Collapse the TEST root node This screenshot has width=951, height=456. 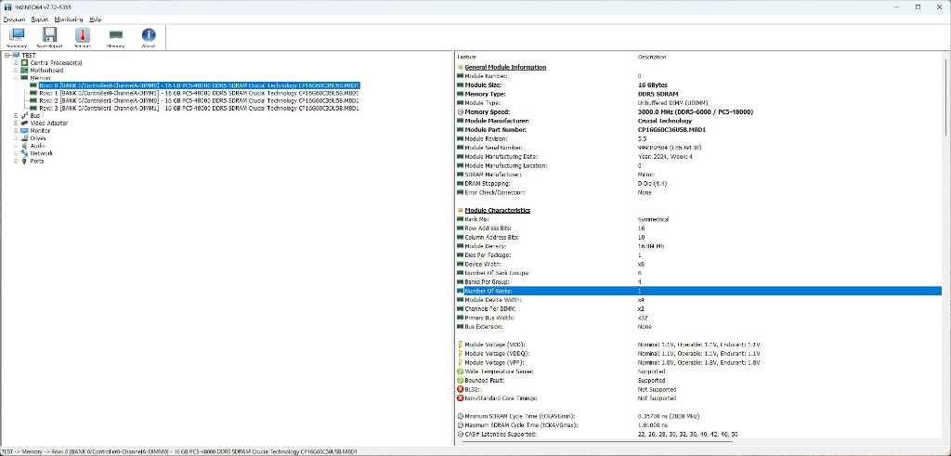7,55
